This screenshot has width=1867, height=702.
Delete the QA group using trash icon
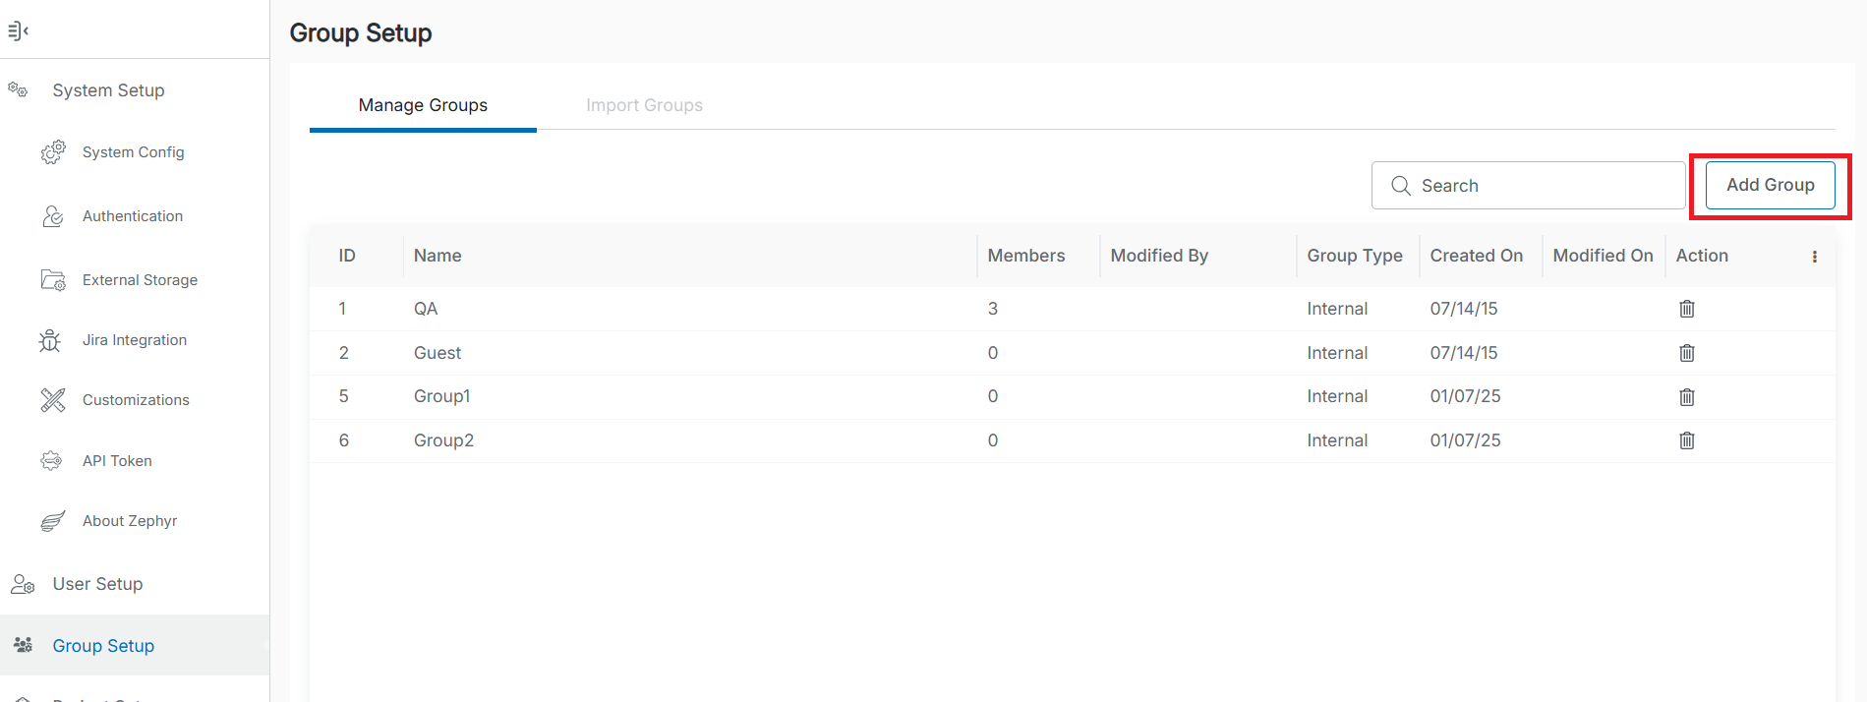click(1686, 309)
